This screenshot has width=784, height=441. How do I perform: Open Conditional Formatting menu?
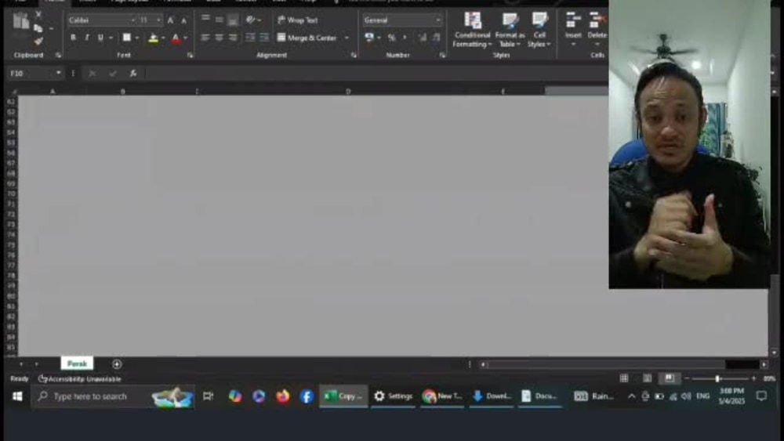pyautogui.click(x=472, y=30)
